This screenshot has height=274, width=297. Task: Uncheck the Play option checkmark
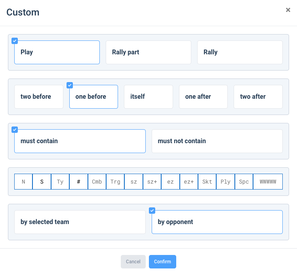tap(15, 41)
